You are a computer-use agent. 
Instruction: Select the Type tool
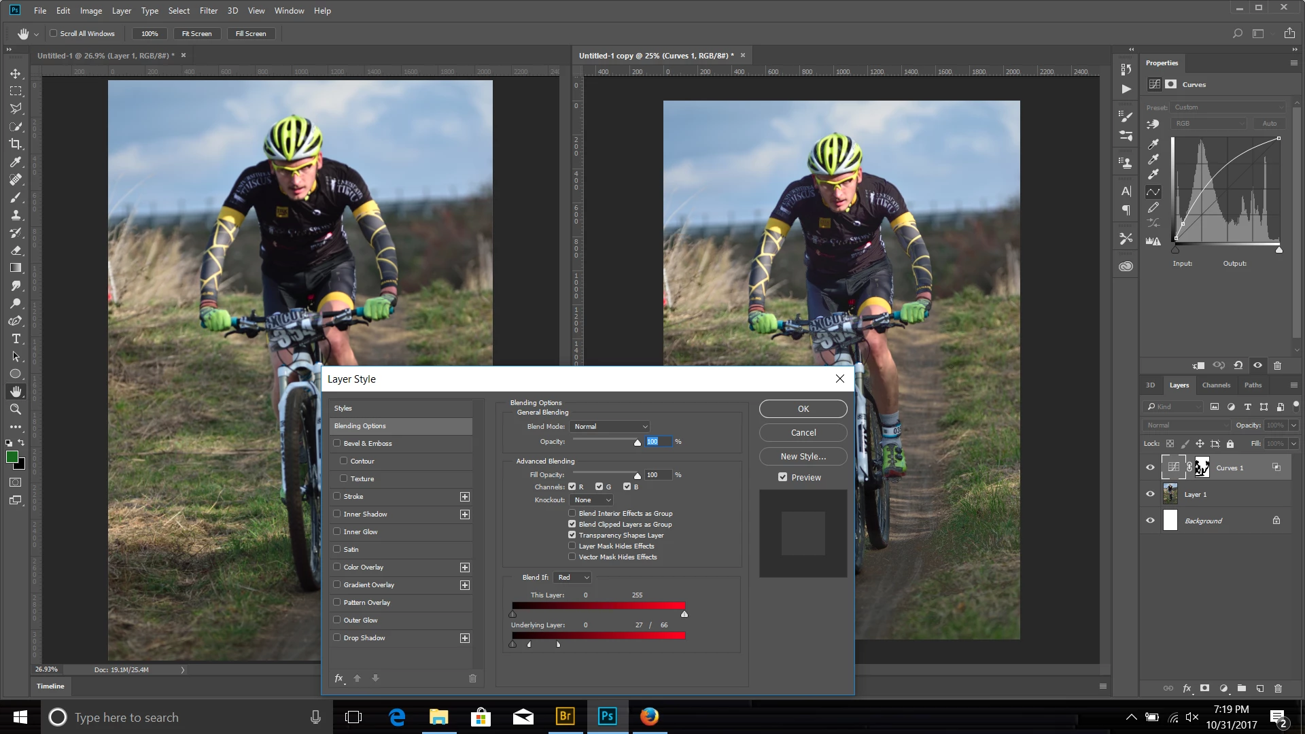(16, 338)
